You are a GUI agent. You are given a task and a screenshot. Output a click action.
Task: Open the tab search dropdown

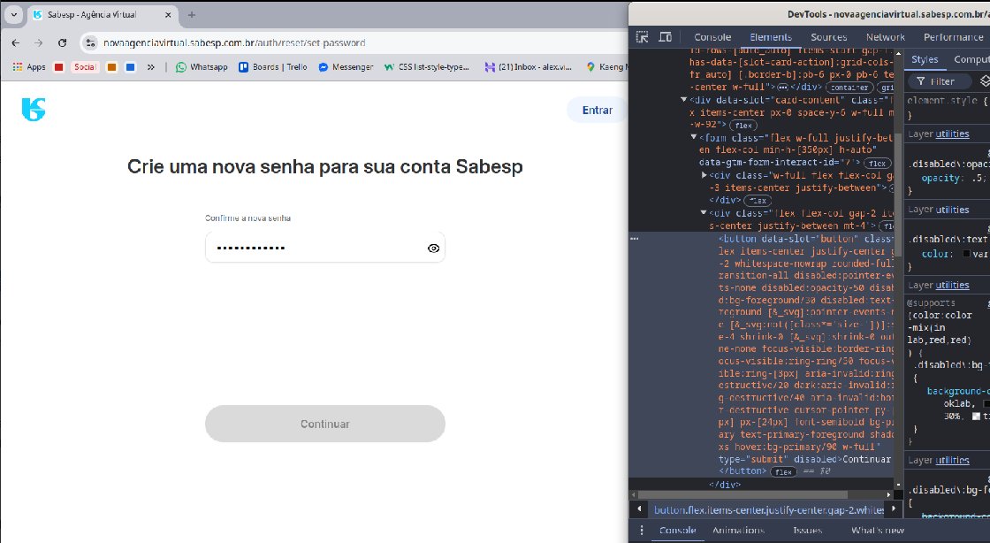(x=14, y=14)
